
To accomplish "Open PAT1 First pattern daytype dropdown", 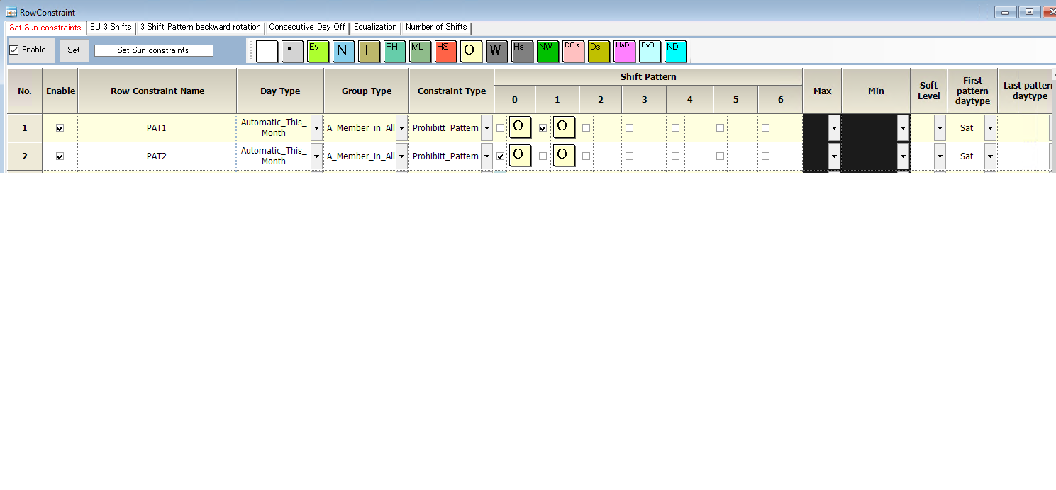I will (x=990, y=128).
